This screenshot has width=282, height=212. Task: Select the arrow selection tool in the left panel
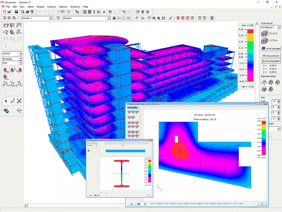pos(6,101)
